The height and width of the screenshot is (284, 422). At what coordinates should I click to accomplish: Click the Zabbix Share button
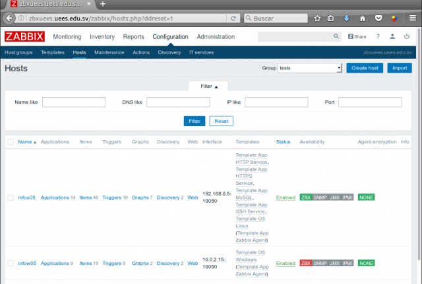357,36
